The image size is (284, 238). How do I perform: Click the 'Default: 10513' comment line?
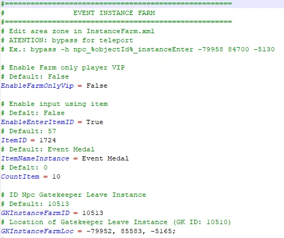pyautogui.click(x=35, y=204)
